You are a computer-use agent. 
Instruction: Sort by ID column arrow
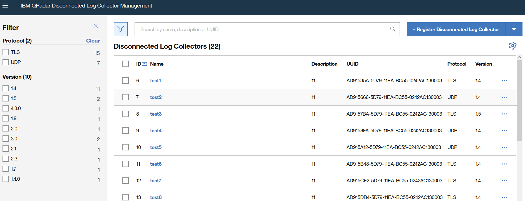pos(144,64)
